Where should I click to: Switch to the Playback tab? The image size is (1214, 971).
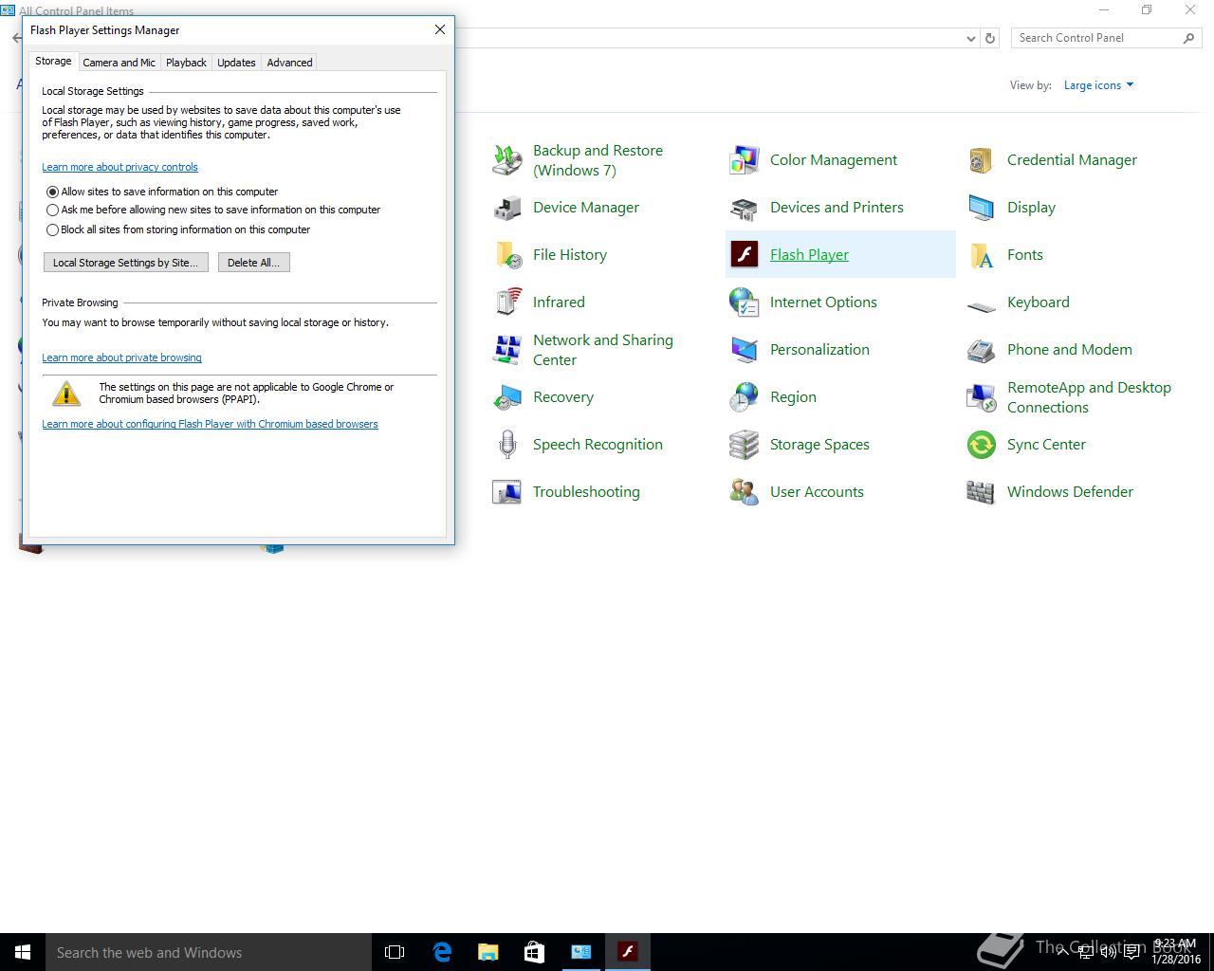click(x=186, y=63)
